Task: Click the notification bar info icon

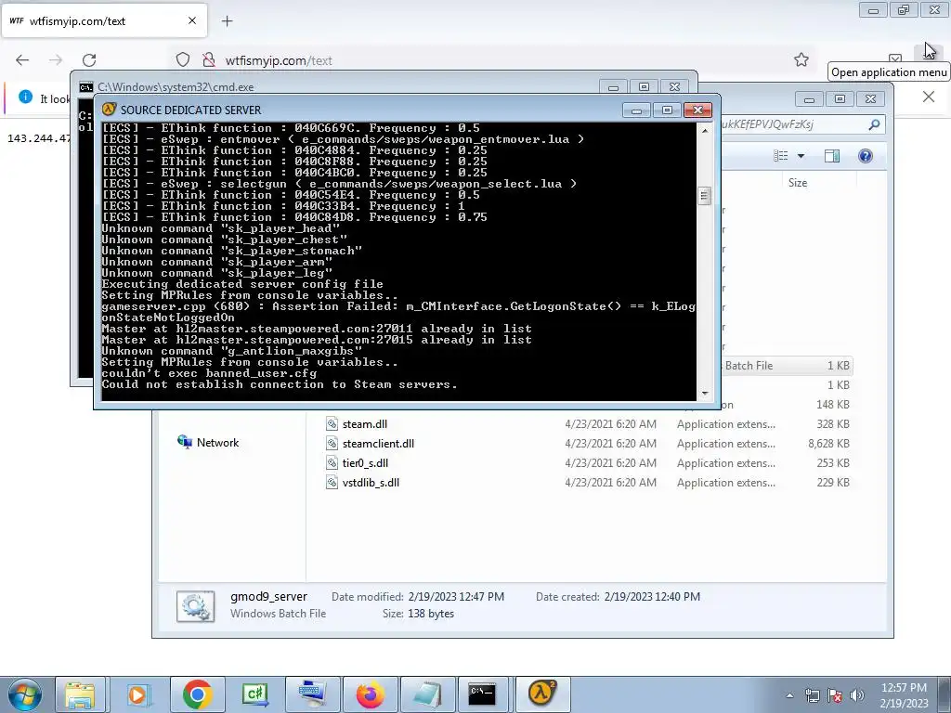Action: click(25, 97)
